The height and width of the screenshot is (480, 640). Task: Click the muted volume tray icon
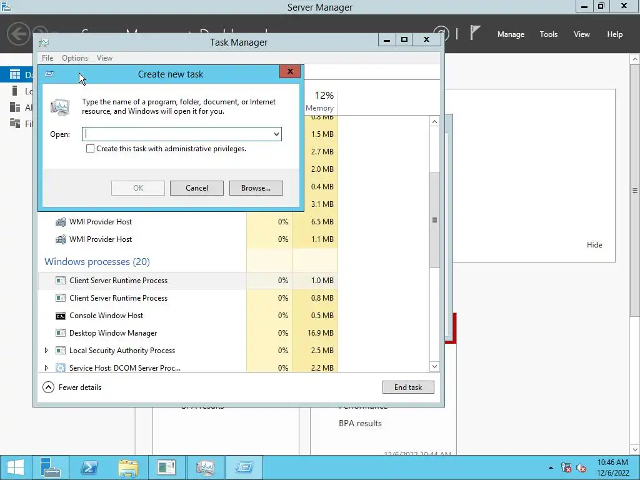(x=581, y=467)
